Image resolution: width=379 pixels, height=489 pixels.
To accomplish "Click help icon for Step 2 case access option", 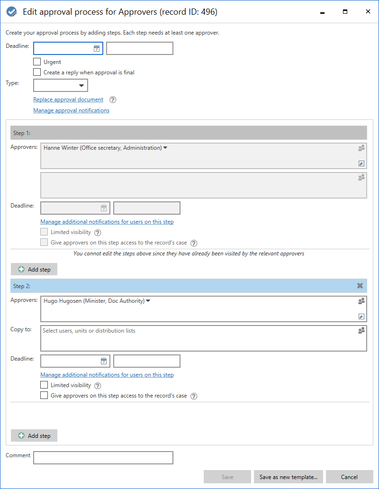I will coord(193,396).
